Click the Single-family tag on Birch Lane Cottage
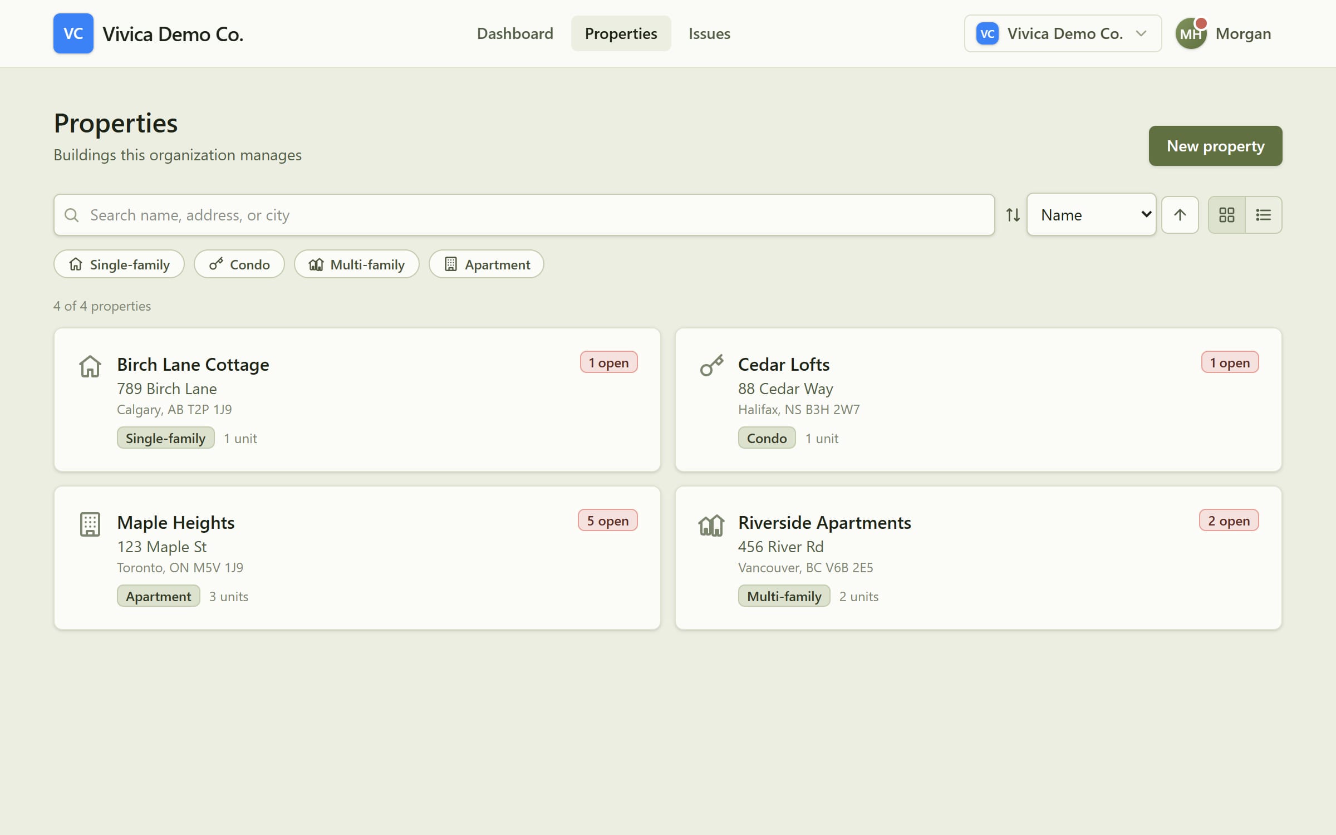The height and width of the screenshot is (835, 1336). [165, 438]
